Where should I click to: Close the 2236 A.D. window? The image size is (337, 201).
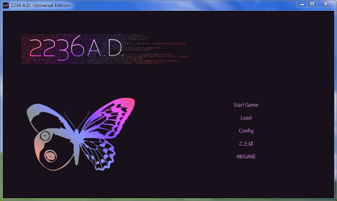(325, 4)
